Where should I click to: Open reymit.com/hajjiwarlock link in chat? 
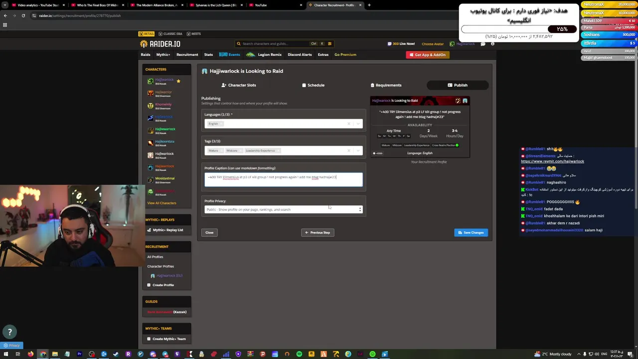point(552,161)
